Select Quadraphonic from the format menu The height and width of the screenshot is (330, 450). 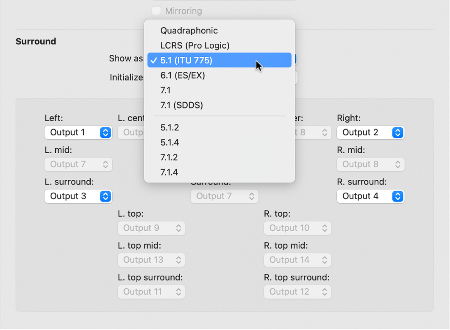coord(189,31)
